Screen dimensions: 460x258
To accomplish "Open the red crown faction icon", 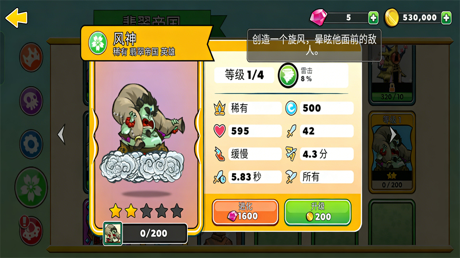I will click(x=31, y=57).
